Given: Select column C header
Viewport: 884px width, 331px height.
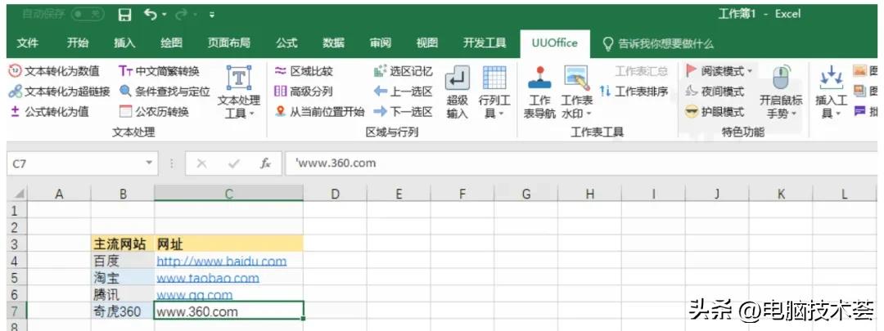Looking at the screenshot, I should tap(228, 195).
